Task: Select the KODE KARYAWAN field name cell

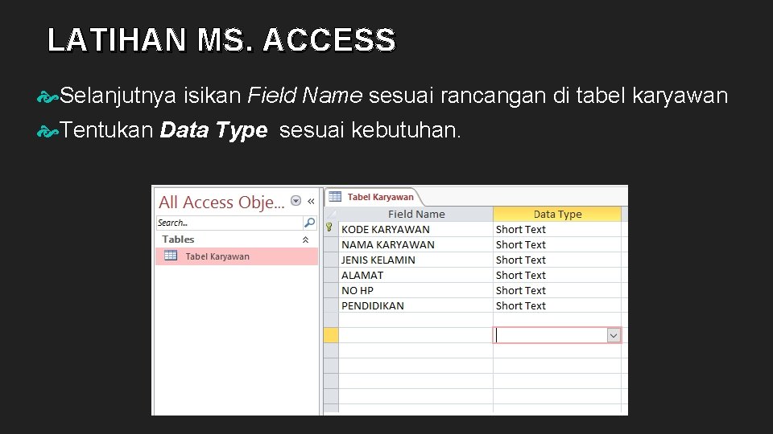Action: pyautogui.click(x=415, y=229)
